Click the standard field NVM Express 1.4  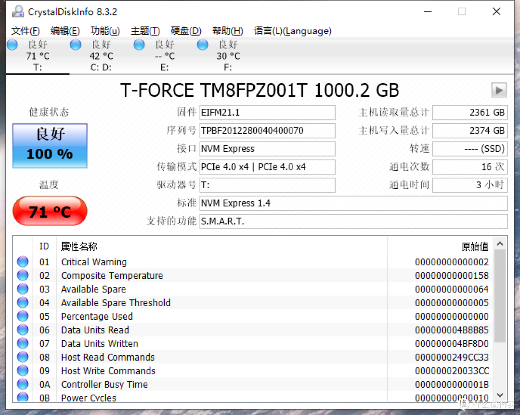353,203
